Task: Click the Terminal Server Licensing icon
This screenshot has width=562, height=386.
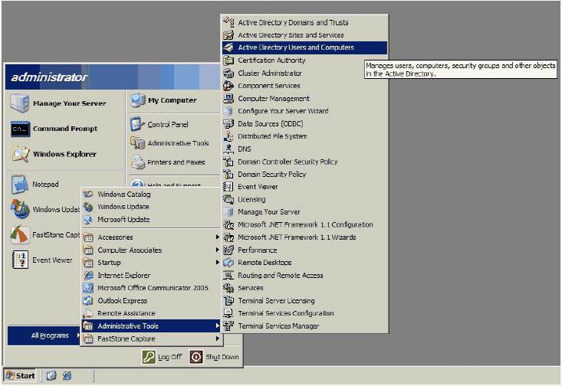Action: pyautogui.click(x=228, y=300)
